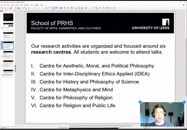Click the blue button at video overlay top-left
Screen dimensions: 187x130
[140, 102]
